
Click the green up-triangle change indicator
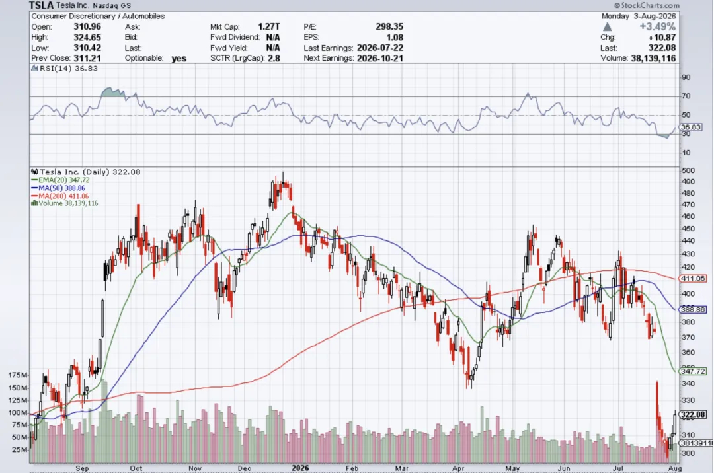(x=607, y=27)
